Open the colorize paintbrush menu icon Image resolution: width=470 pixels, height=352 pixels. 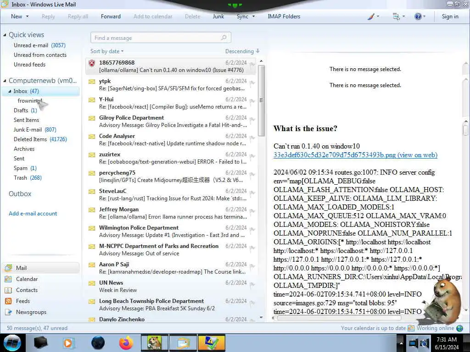click(x=371, y=16)
